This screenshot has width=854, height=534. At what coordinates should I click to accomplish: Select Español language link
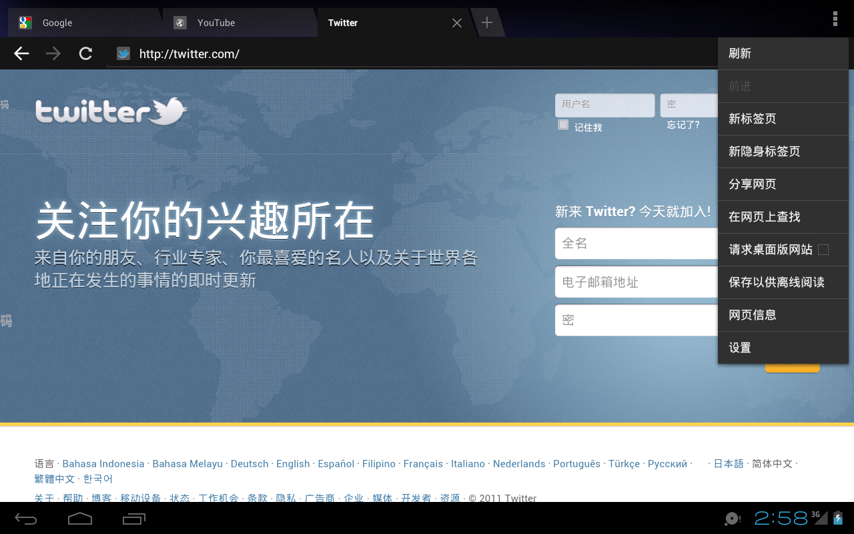336,464
